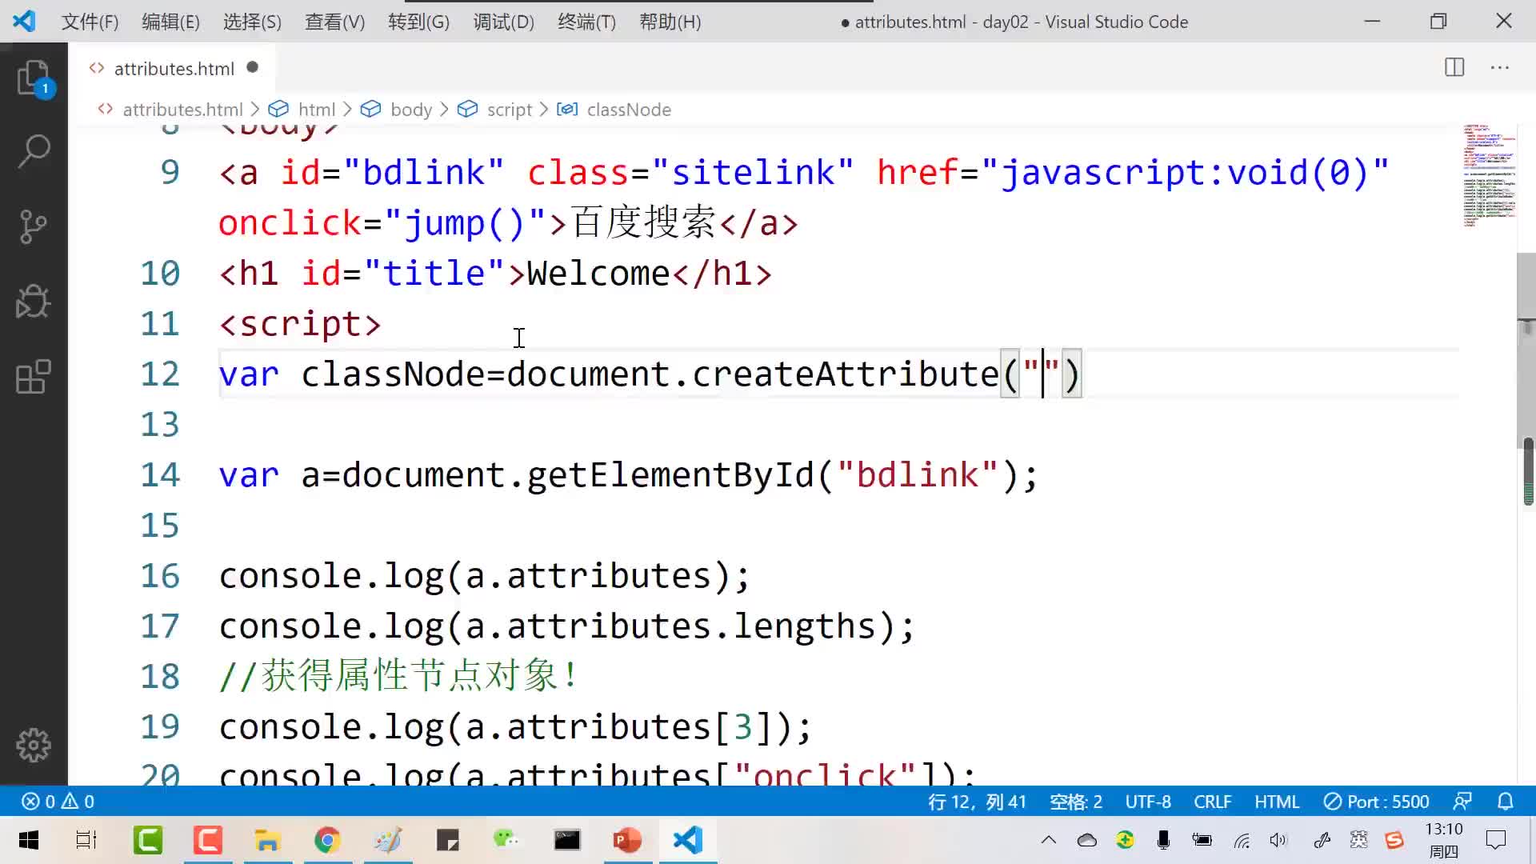Open the 调试(D) menu
This screenshot has width=1536, height=864.
[x=503, y=22]
